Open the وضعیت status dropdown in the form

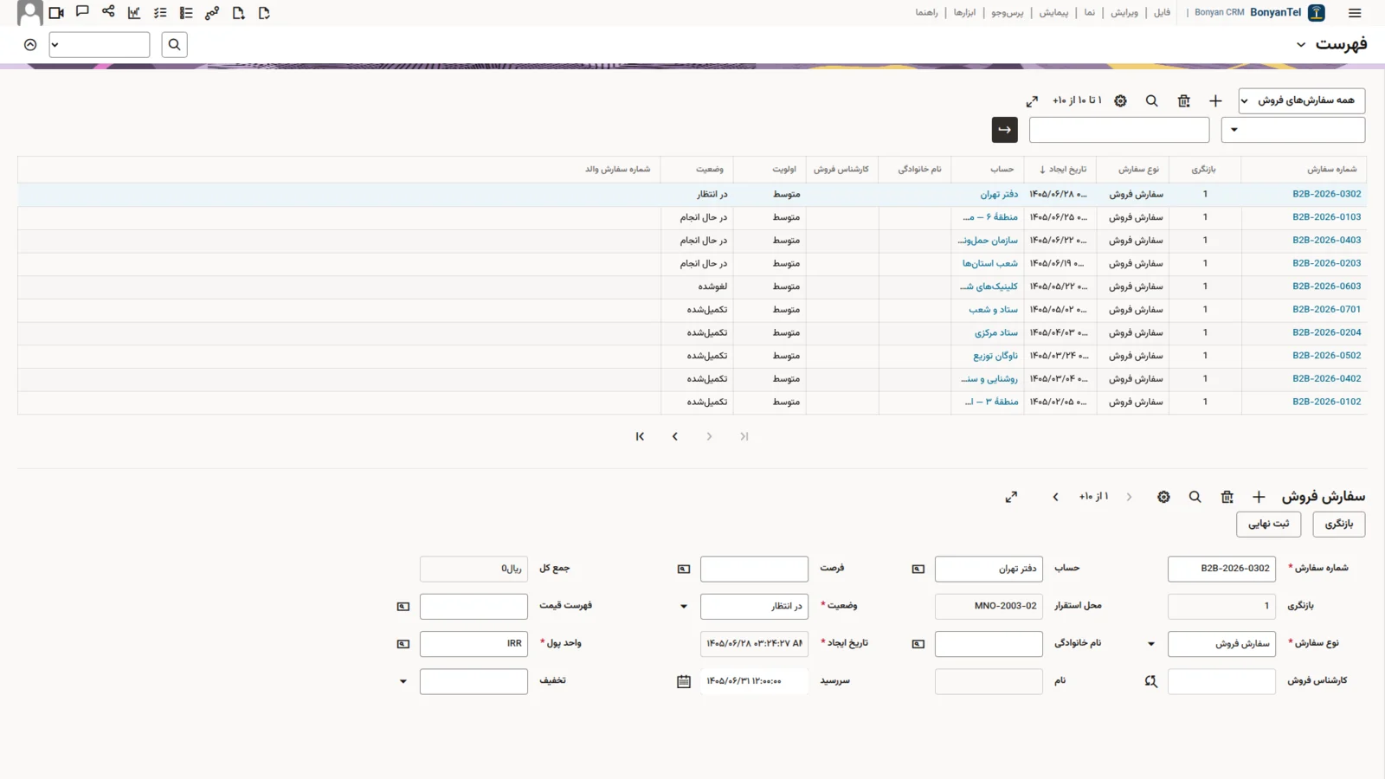coord(684,607)
